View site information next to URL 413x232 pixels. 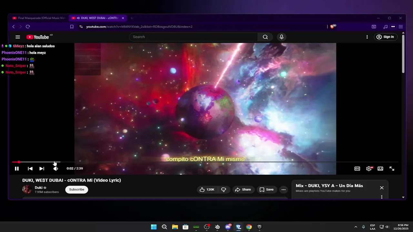81,27
